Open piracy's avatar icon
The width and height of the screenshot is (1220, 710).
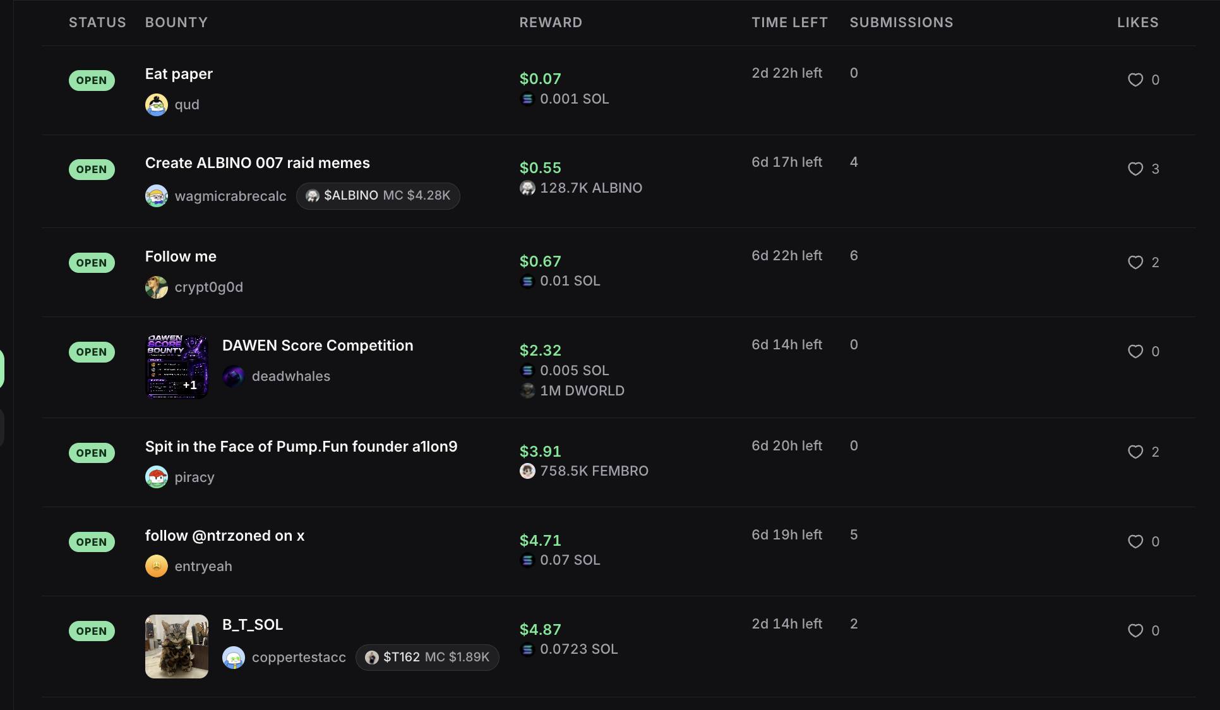click(157, 477)
